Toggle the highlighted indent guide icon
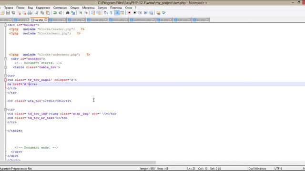This screenshot has width=305, height=171. point(117,13)
